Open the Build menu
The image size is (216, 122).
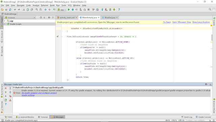point(52,5)
